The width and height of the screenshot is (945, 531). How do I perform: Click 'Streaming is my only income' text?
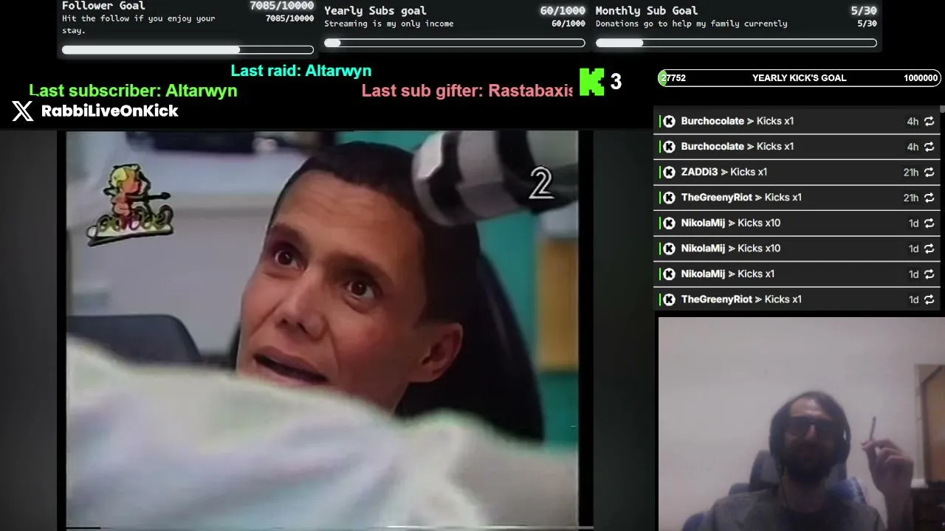click(389, 24)
